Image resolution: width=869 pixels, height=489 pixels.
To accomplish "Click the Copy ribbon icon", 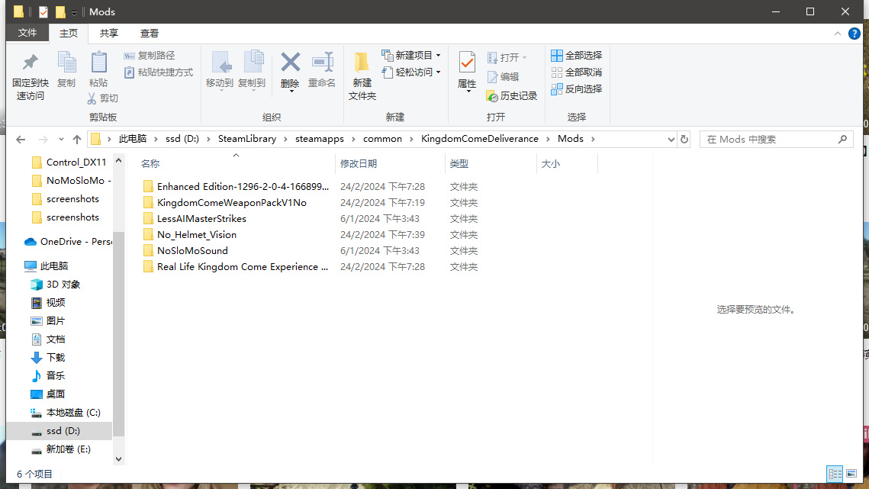I will tap(66, 63).
